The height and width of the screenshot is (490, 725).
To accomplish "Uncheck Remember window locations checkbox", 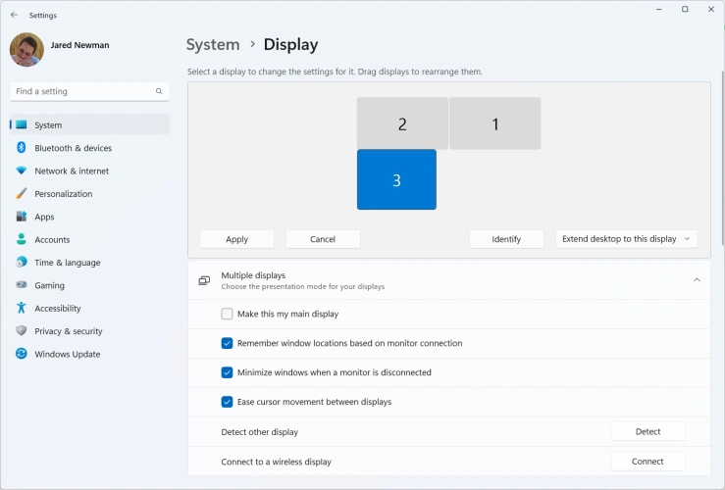I will [x=228, y=344].
